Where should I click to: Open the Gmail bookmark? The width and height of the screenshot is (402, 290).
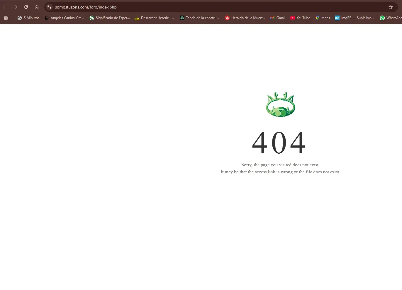pyautogui.click(x=278, y=18)
